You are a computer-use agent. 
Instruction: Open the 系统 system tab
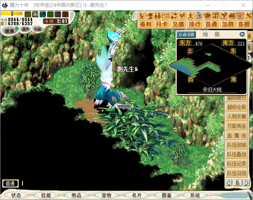(195, 195)
